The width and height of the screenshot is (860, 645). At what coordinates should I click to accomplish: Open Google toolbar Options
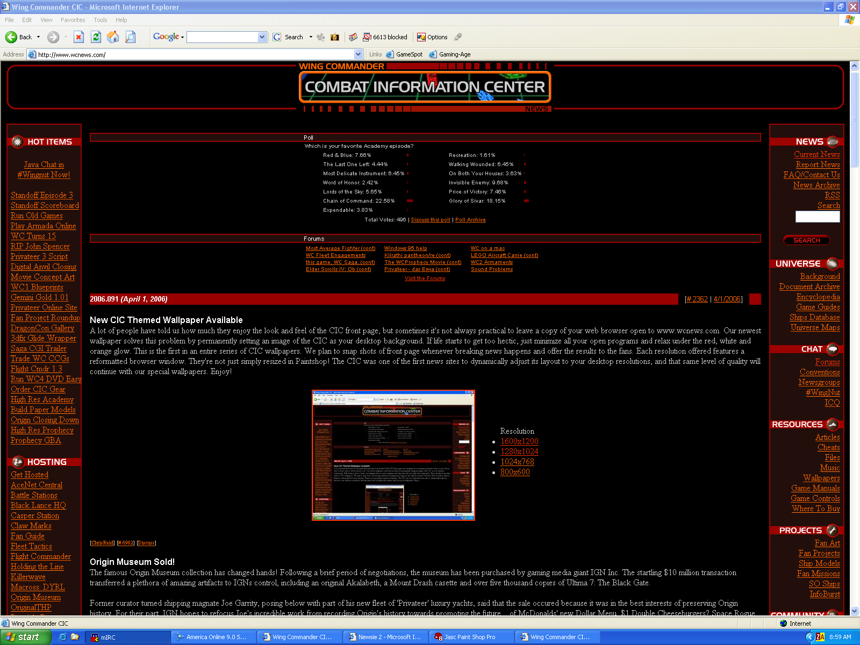pyautogui.click(x=432, y=37)
